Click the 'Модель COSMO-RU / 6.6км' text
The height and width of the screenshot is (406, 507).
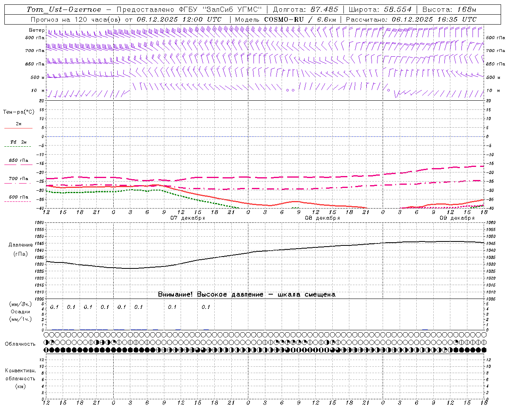[285, 19]
